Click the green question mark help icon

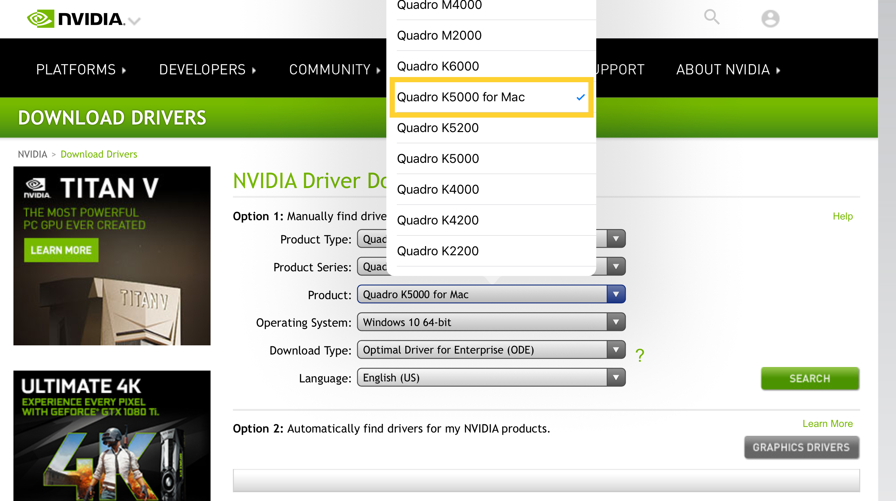tap(639, 355)
